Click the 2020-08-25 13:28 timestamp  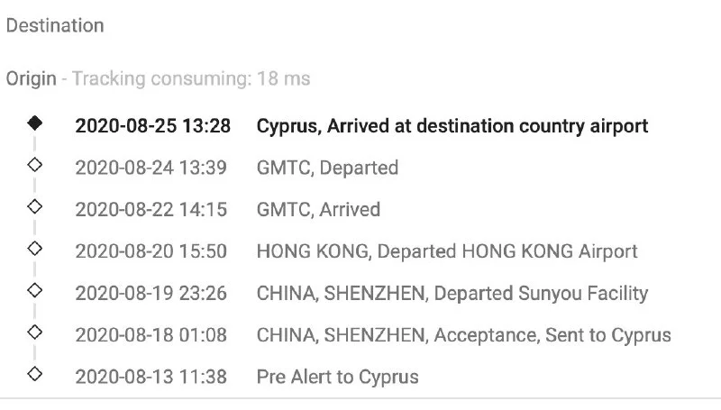click(x=152, y=126)
